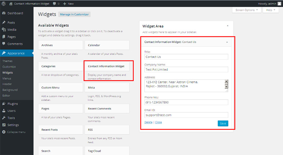Click the Manage in Customizer button
Screen dimensions: 283x155
point(74,14)
